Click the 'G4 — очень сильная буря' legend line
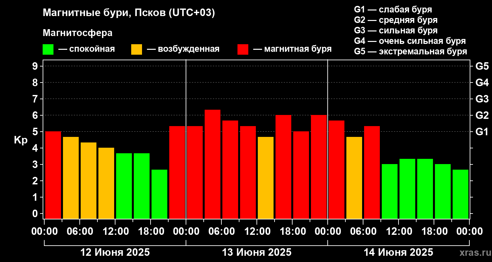This screenshot has height=262, width=492. coord(410,41)
